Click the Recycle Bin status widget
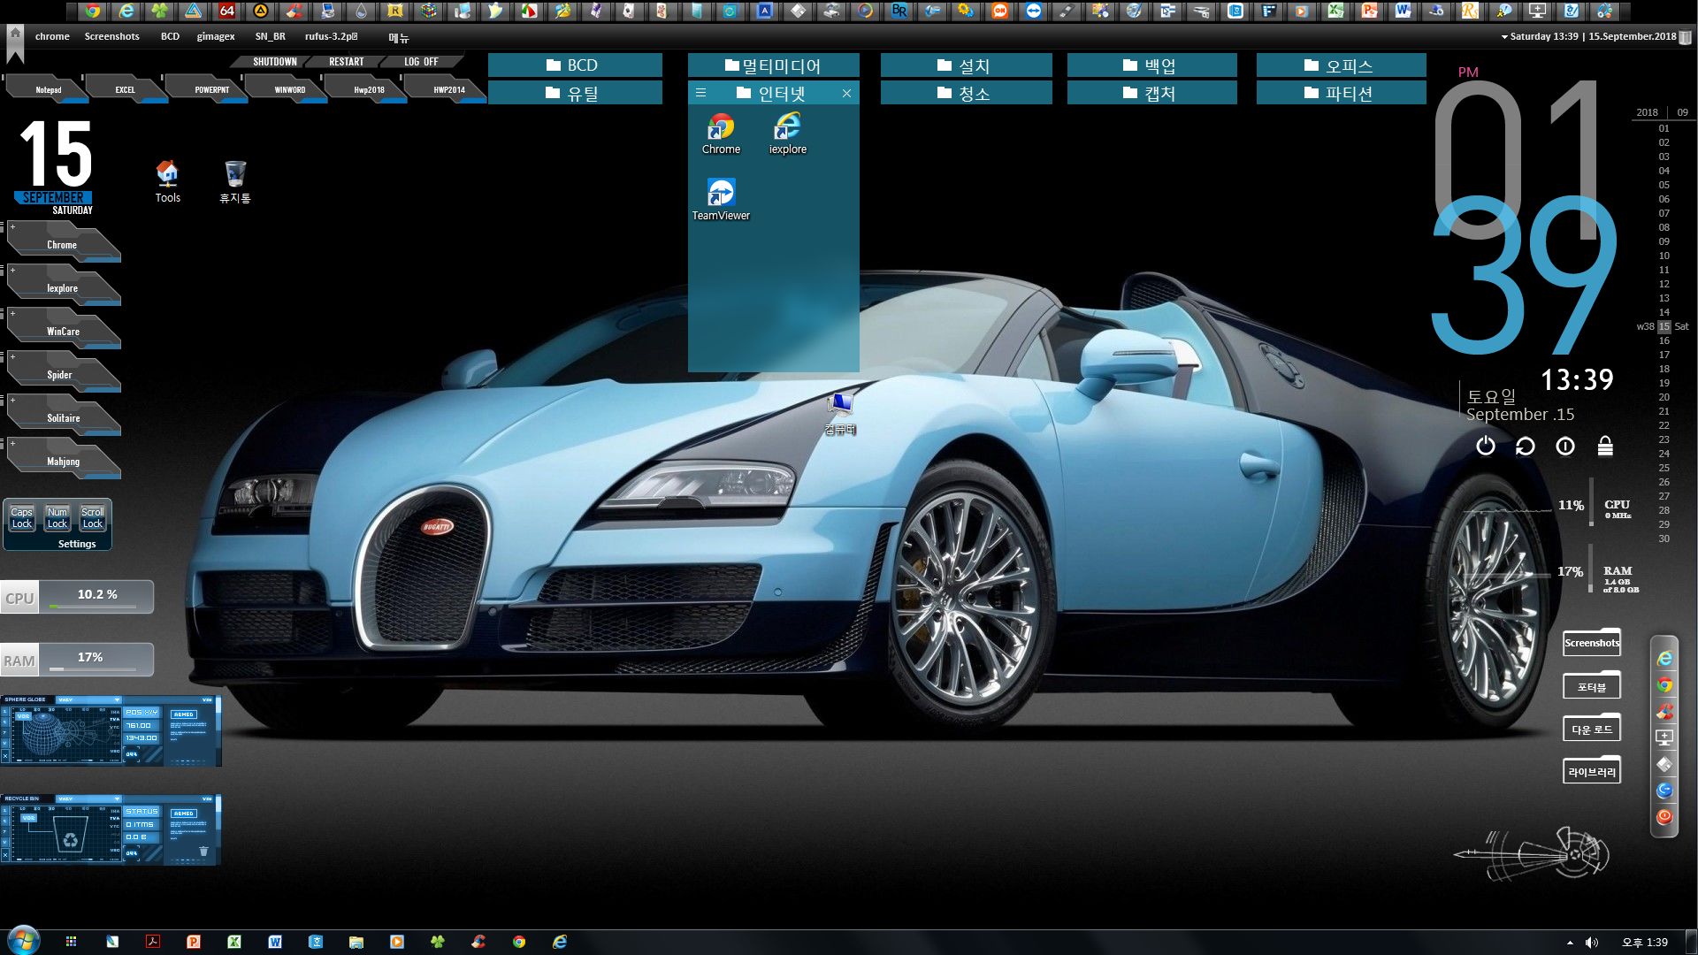This screenshot has width=1698, height=955. click(x=111, y=829)
